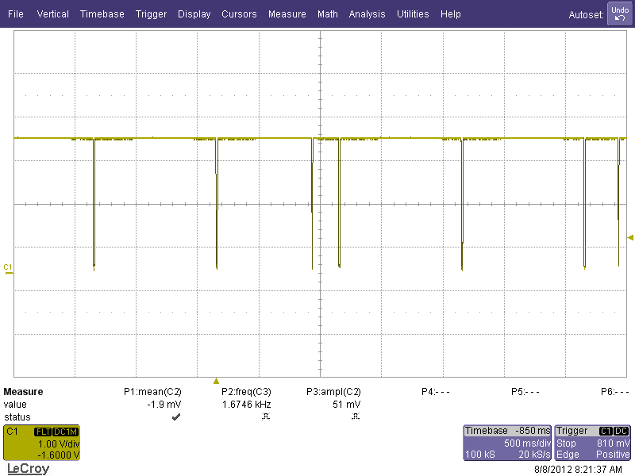The height and width of the screenshot is (476, 635).
Task: Click the 20 kS/s sample rate value
Action: point(534,455)
